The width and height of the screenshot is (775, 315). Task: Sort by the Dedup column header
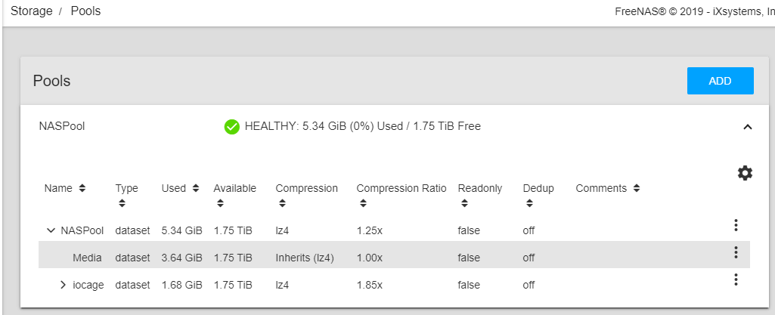coord(538,188)
